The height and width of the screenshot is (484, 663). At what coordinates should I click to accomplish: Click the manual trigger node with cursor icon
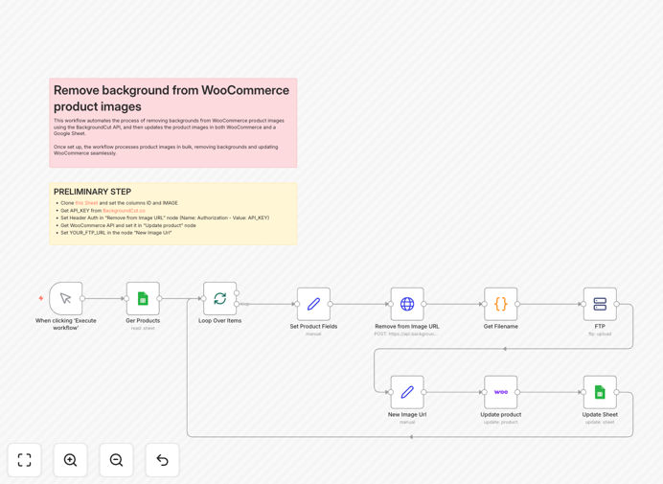click(66, 298)
